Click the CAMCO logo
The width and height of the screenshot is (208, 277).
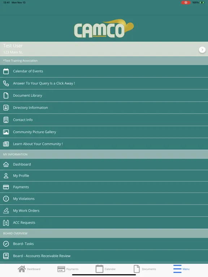point(104,28)
